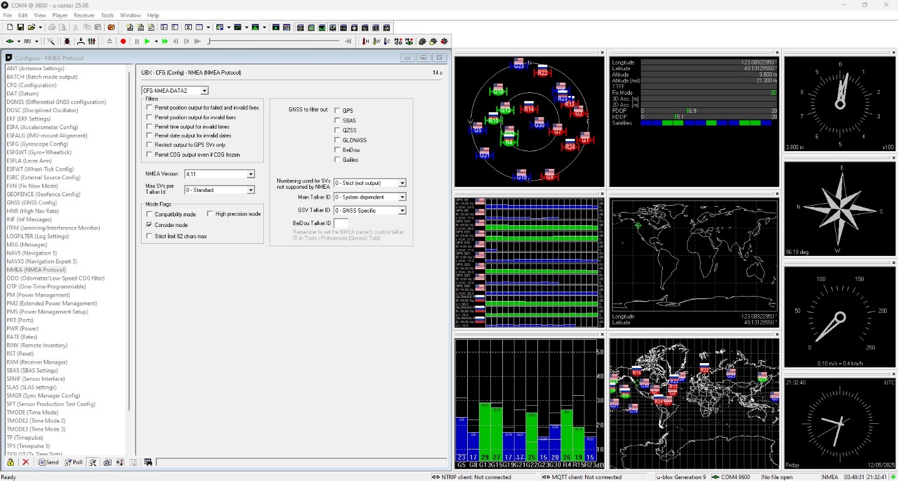
Task: Enable Restrict output to GPS SVs only
Action: click(x=149, y=145)
